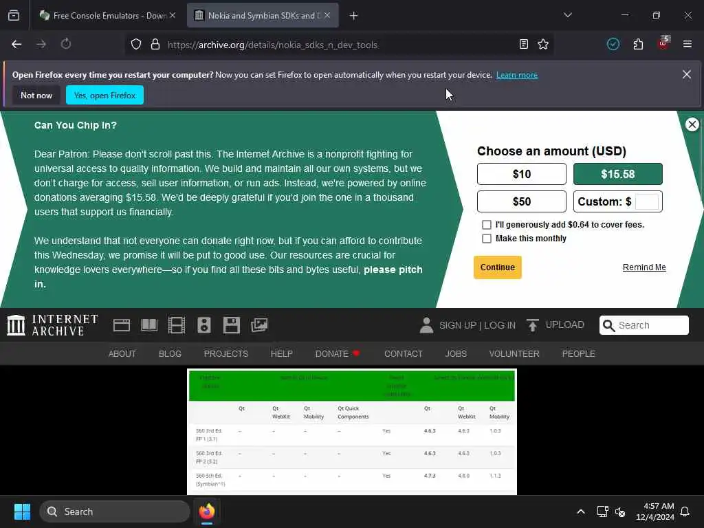Screen dimensions: 704x528
Task: Open the Images icon
Action: (x=259, y=325)
